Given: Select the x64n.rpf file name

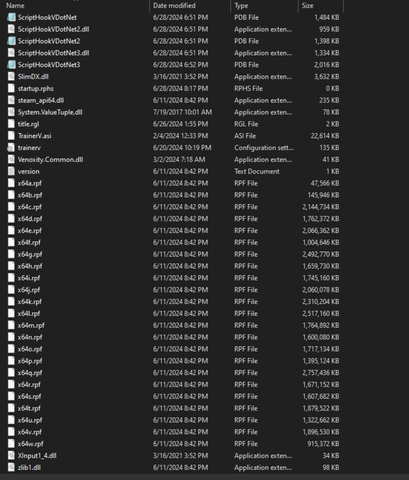Looking at the screenshot, I should pos(30,337).
